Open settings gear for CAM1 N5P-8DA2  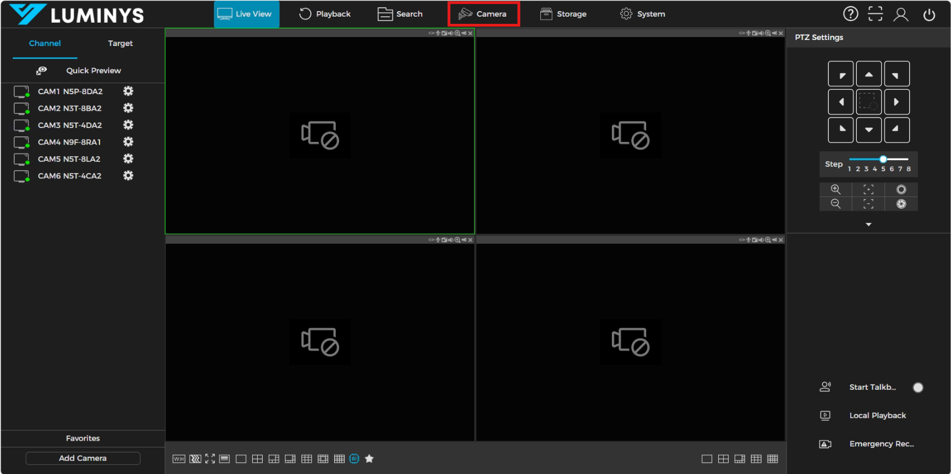coord(128,91)
